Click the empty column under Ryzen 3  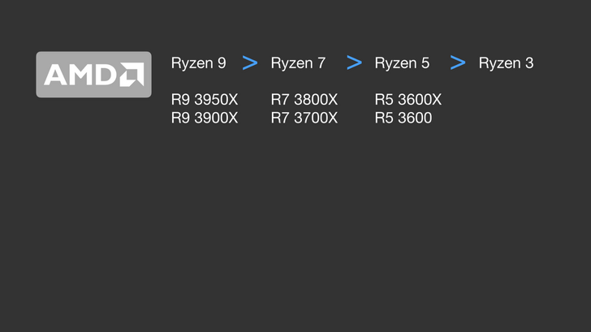tap(507, 109)
